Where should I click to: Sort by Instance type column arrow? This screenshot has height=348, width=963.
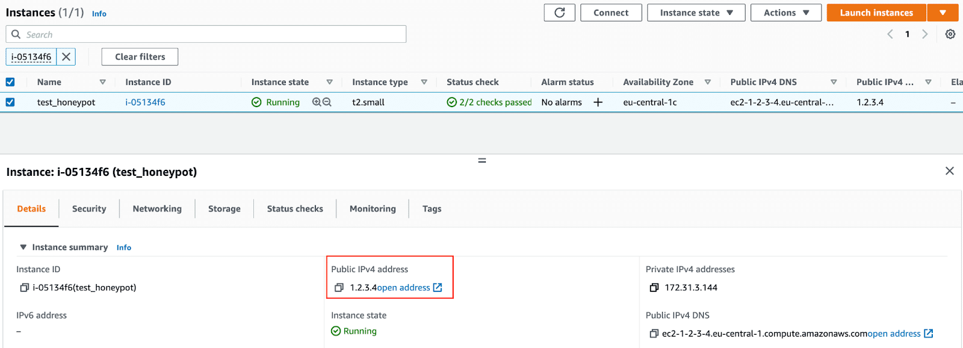[424, 82]
